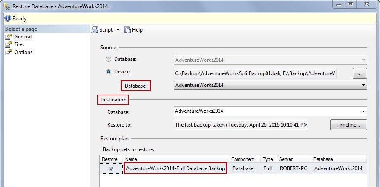Image resolution: width=380 pixels, height=187 pixels.
Task: Open the source Database dropdown under Device
Action: pyautogui.click(x=270, y=85)
